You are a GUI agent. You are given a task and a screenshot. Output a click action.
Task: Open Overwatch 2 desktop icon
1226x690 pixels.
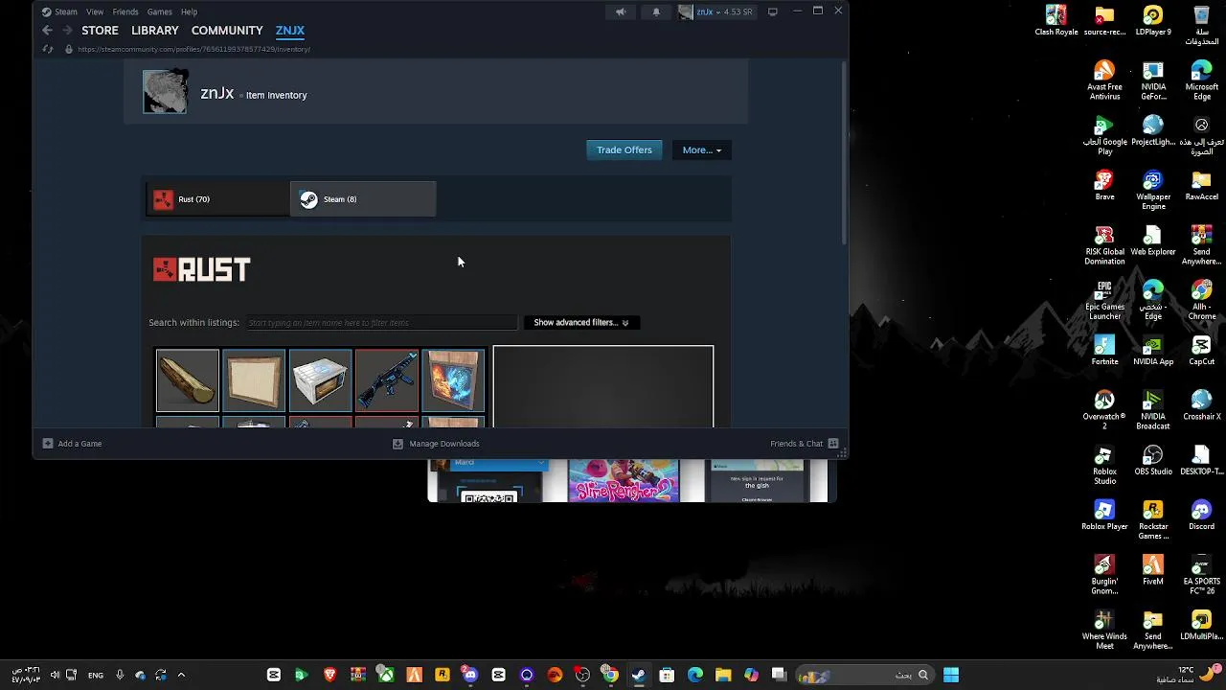1104,410
